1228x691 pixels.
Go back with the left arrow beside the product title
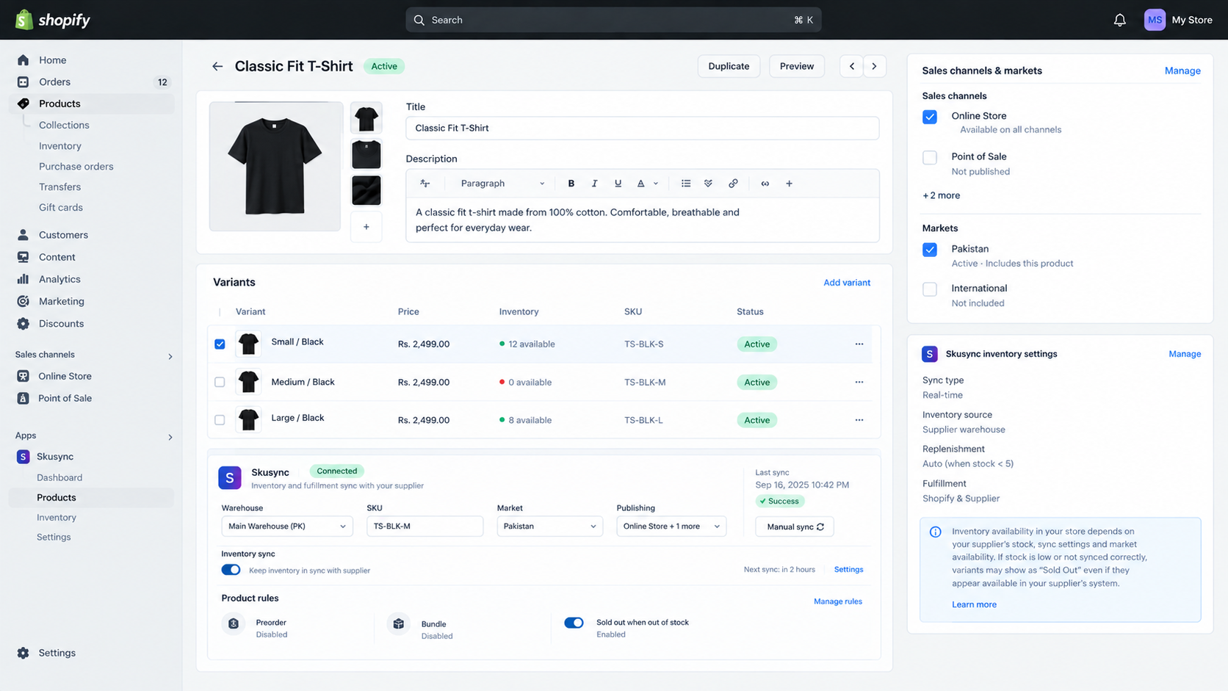pos(217,66)
